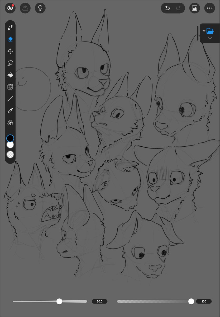This screenshot has width=220, height=317.
Task: Open the image export icon
Action: [x=194, y=8]
